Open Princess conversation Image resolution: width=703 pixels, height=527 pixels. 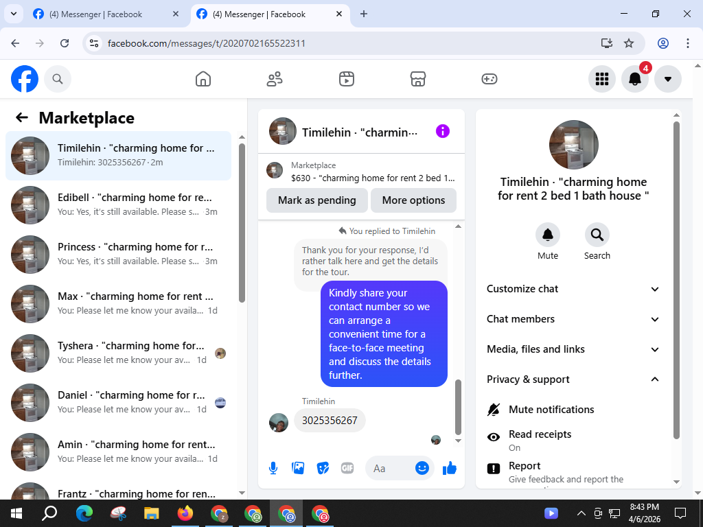118,254
